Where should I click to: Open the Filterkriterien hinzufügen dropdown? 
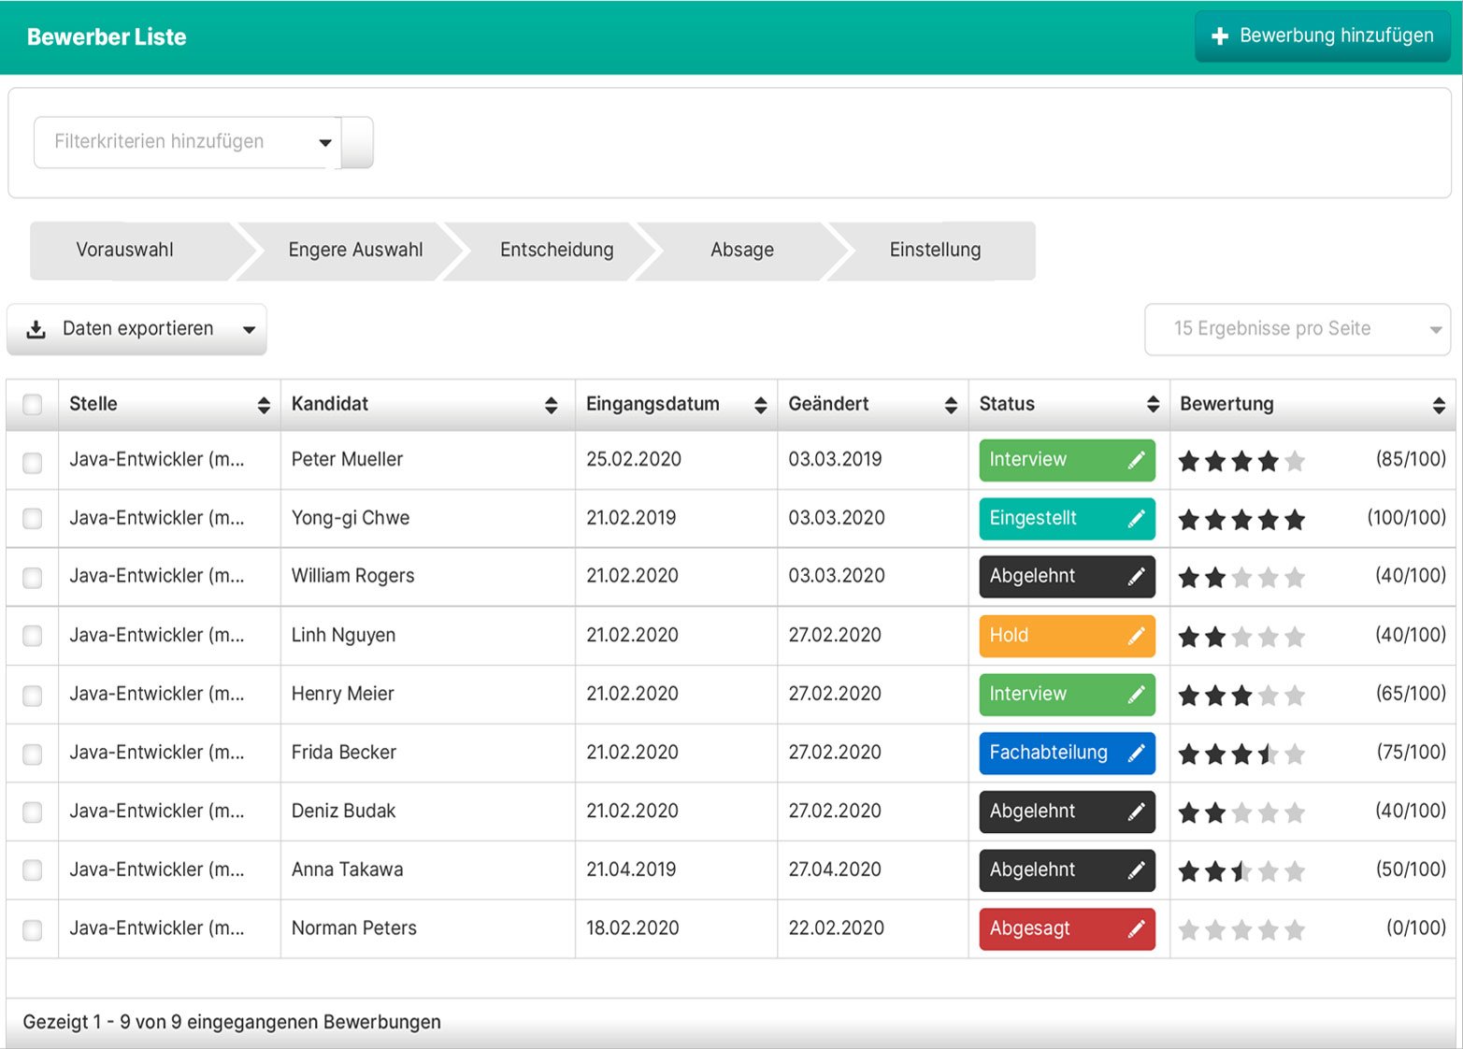coord(187,142)
